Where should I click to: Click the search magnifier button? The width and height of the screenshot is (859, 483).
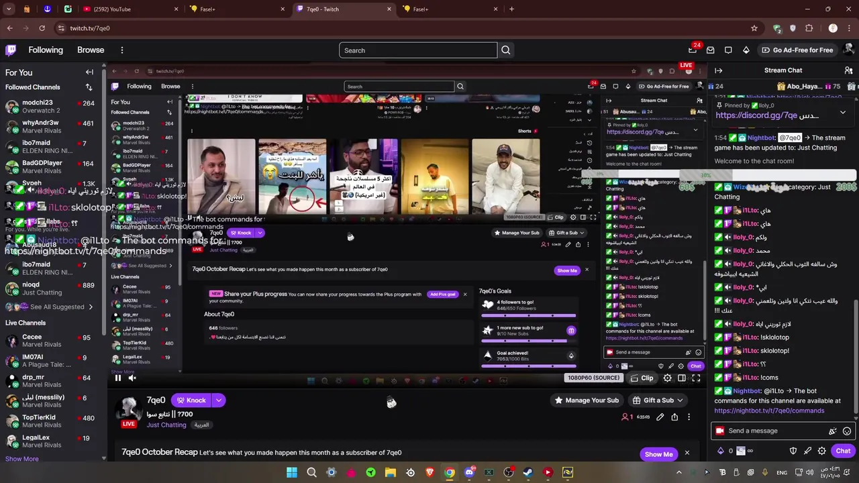506,50
